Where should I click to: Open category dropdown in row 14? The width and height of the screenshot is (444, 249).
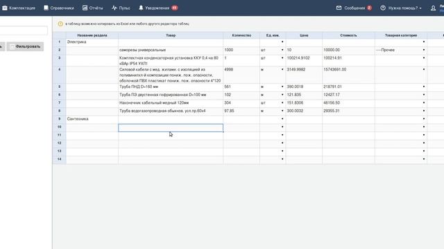(424, 159)
